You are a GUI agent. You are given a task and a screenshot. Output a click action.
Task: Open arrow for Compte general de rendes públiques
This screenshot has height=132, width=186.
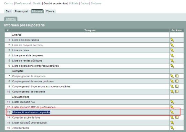(172, 81)
